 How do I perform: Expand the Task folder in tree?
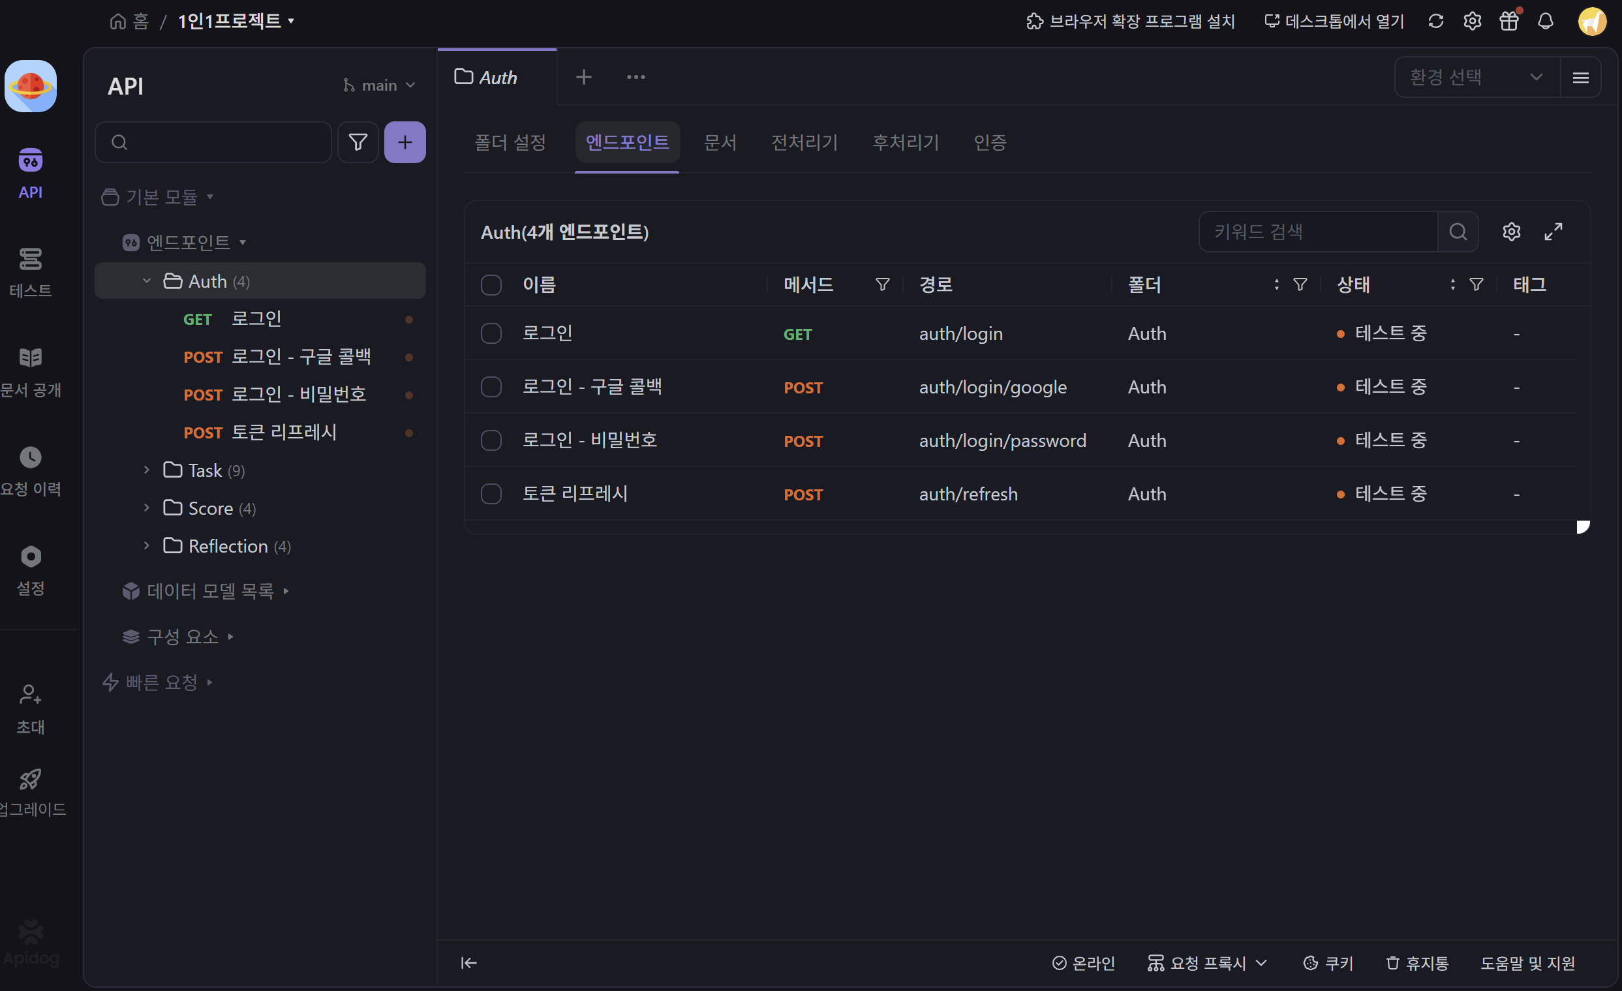[x=147, y=470]
